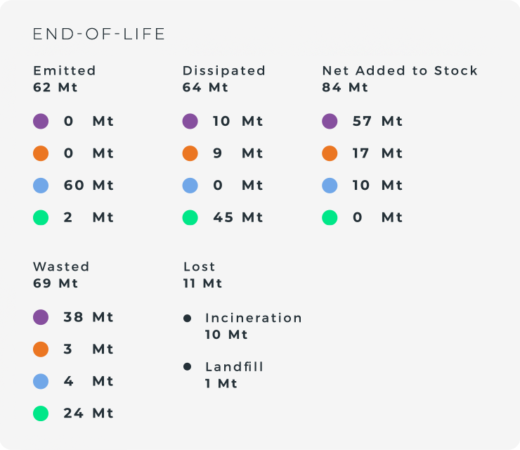The image size is (520, 450).
Task: Select the Dissipated heading
Action: click(x=224, y=70)
